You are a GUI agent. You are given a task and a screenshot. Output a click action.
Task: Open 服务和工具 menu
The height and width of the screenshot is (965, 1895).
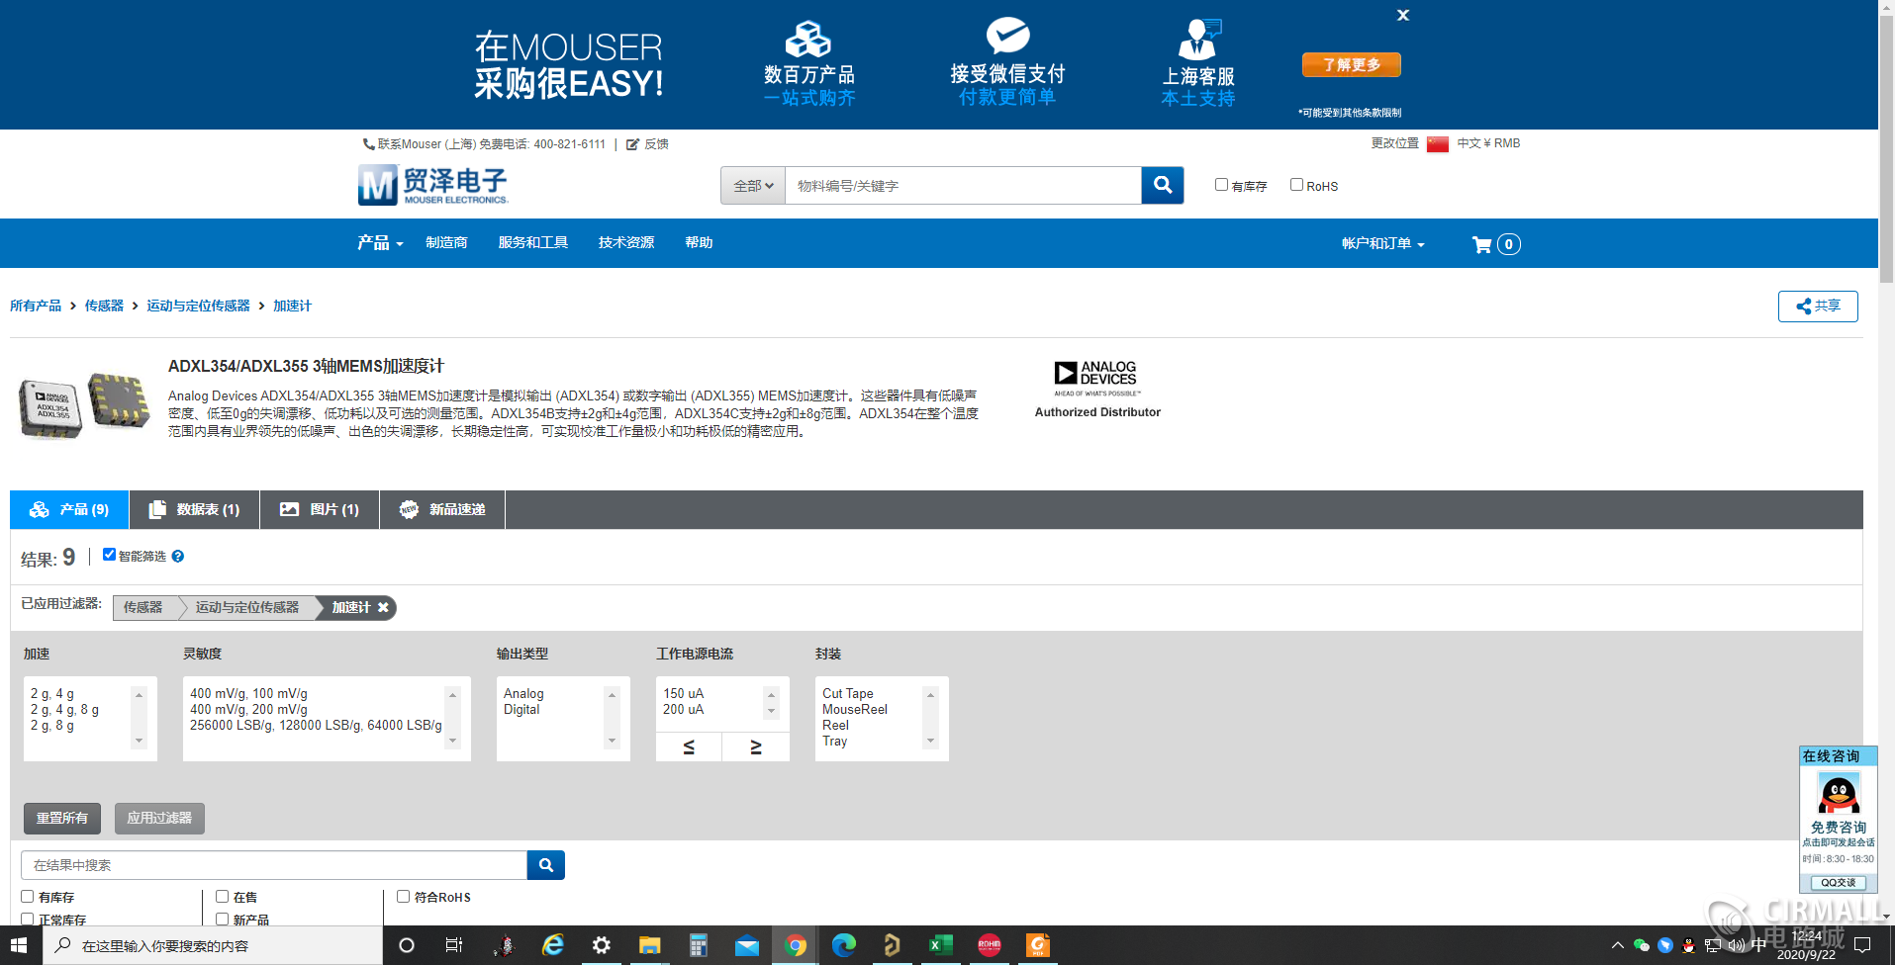coord(532,243)
